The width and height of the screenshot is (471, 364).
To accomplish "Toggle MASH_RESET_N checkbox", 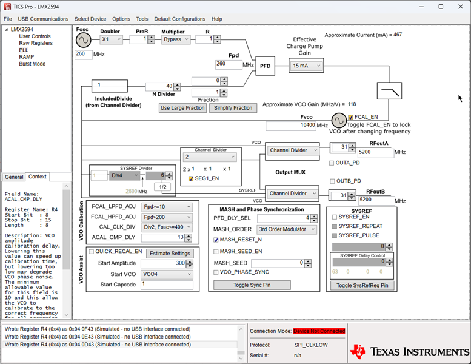I will tap(216, 240).
